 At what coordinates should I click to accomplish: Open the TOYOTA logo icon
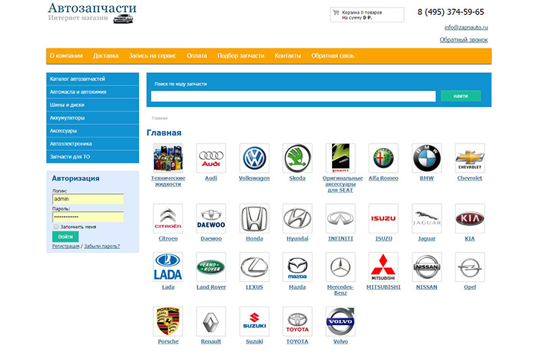pyautogui.click(x=297, y=321)
